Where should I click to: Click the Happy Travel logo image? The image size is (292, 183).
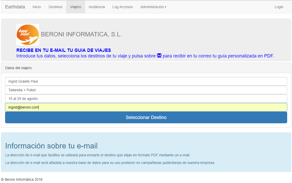[28, 34]
